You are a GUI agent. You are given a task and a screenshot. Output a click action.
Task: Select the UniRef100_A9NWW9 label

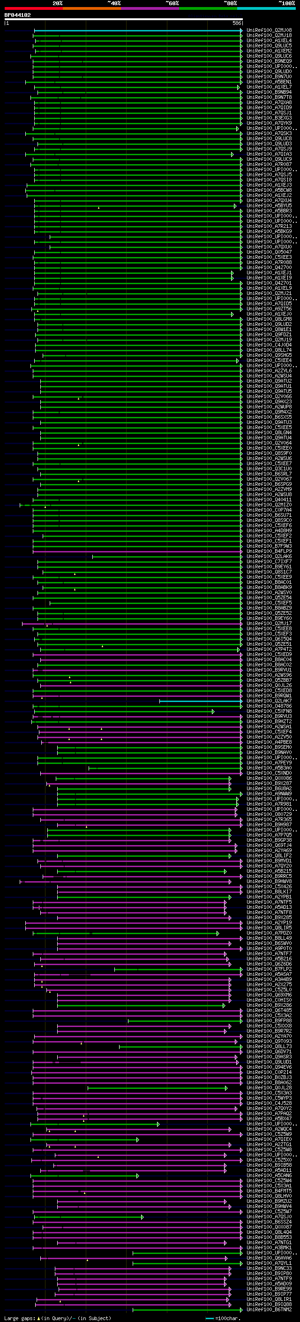coord(269,794)
